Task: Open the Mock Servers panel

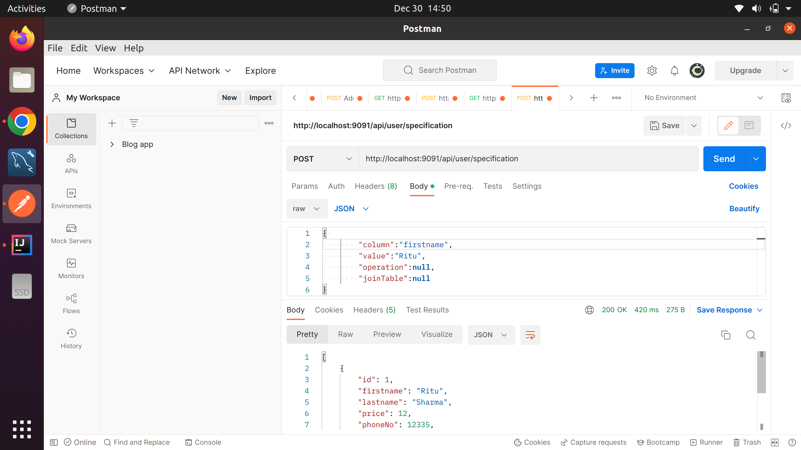Action: point(71,233)
